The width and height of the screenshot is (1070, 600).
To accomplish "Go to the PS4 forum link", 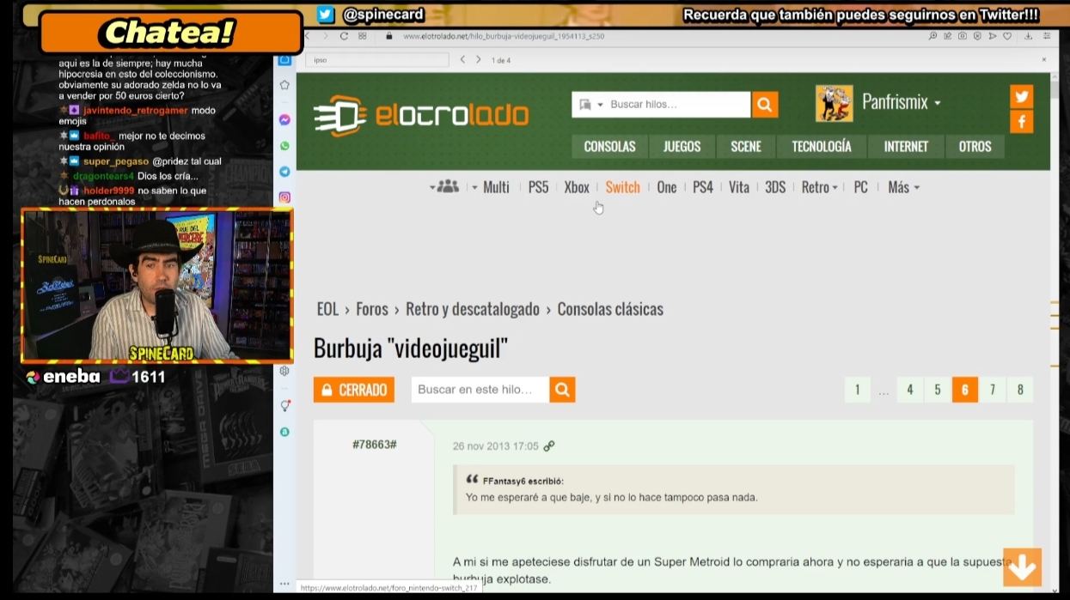I will click(x=703, y=187).
